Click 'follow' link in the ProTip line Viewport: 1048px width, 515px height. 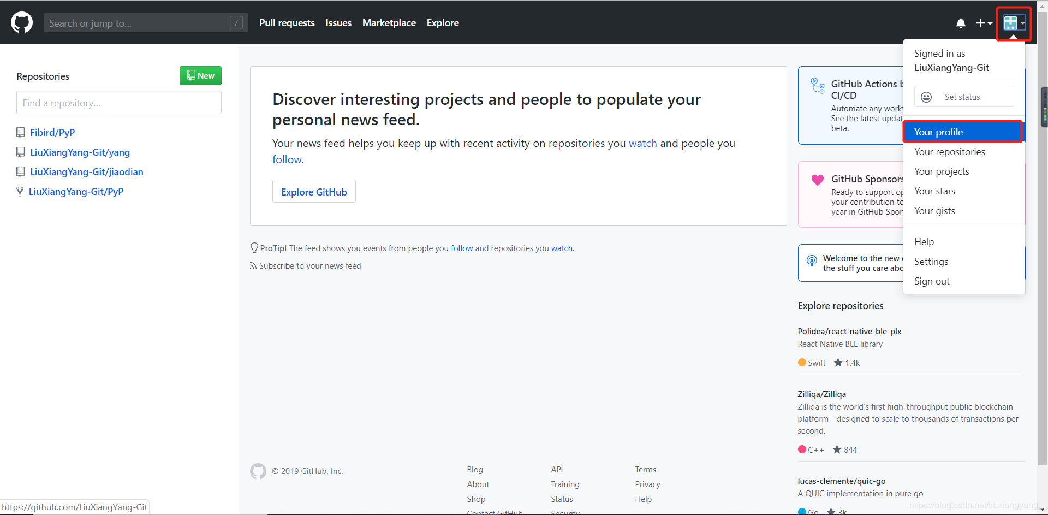click(462, 248)
